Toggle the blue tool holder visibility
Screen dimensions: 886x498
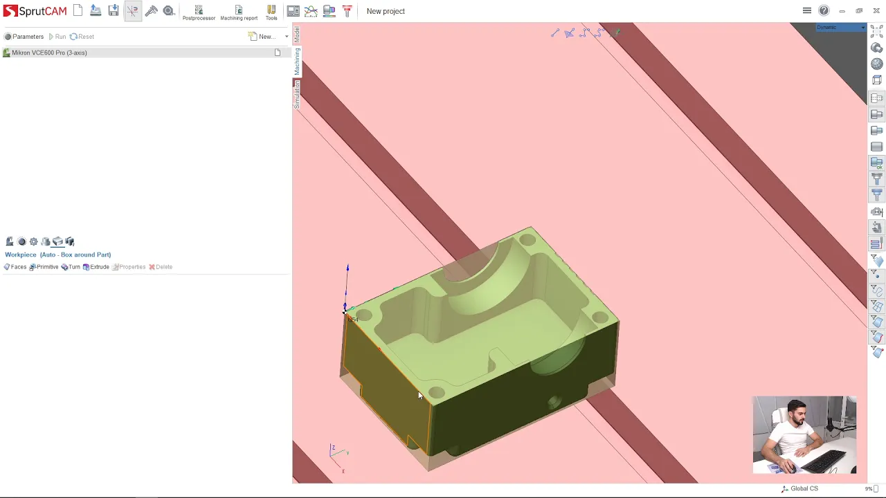click(877, 195)
